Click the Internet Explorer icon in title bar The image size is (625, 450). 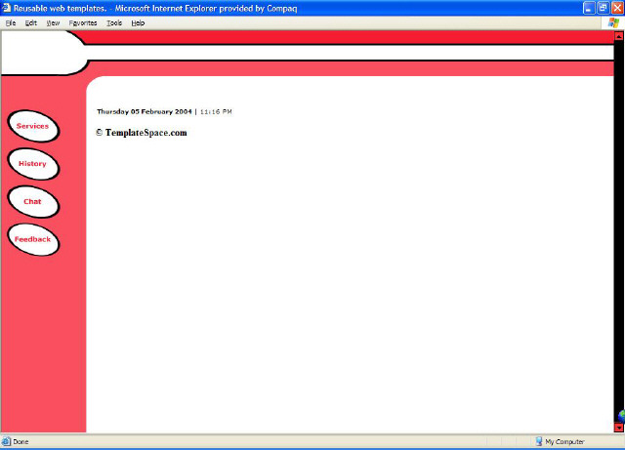coord(7,8)
